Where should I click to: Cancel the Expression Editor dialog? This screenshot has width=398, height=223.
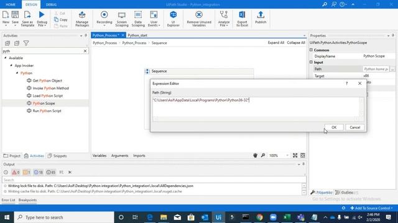click(355, 128)
